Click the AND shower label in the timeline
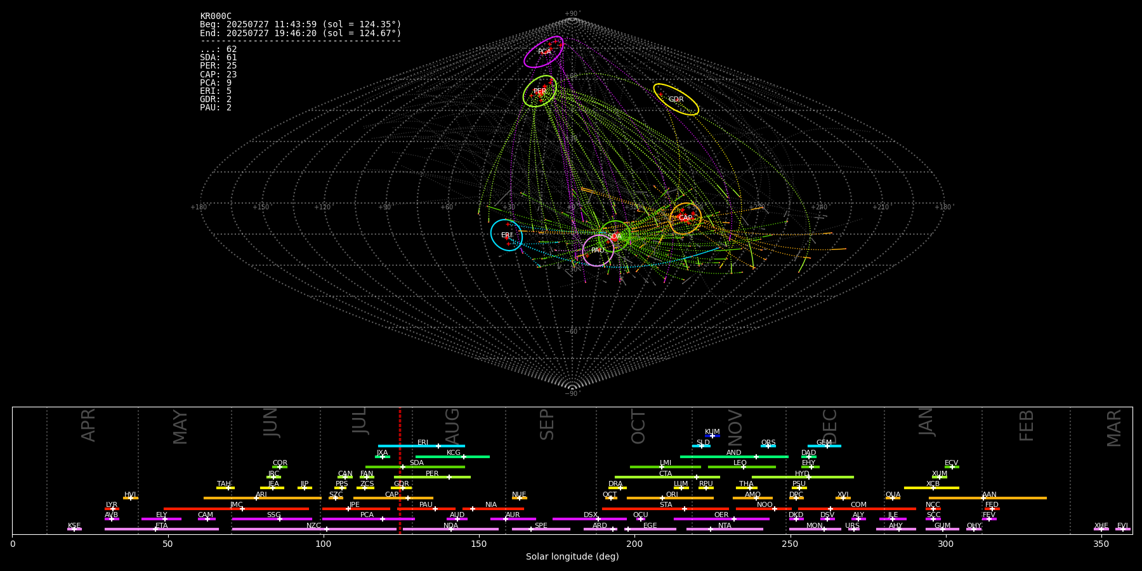Image resolution: width=1142 pixels, height=571 pixels. [734, 453]
